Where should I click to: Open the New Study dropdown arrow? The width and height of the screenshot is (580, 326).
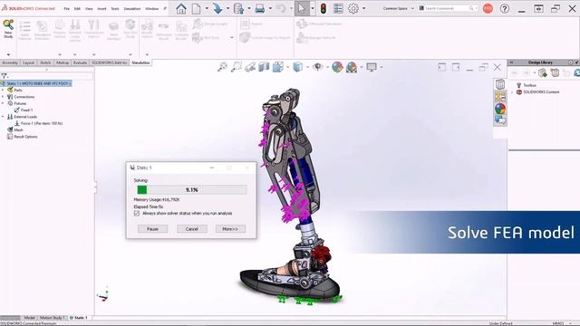tap(8, 54)
